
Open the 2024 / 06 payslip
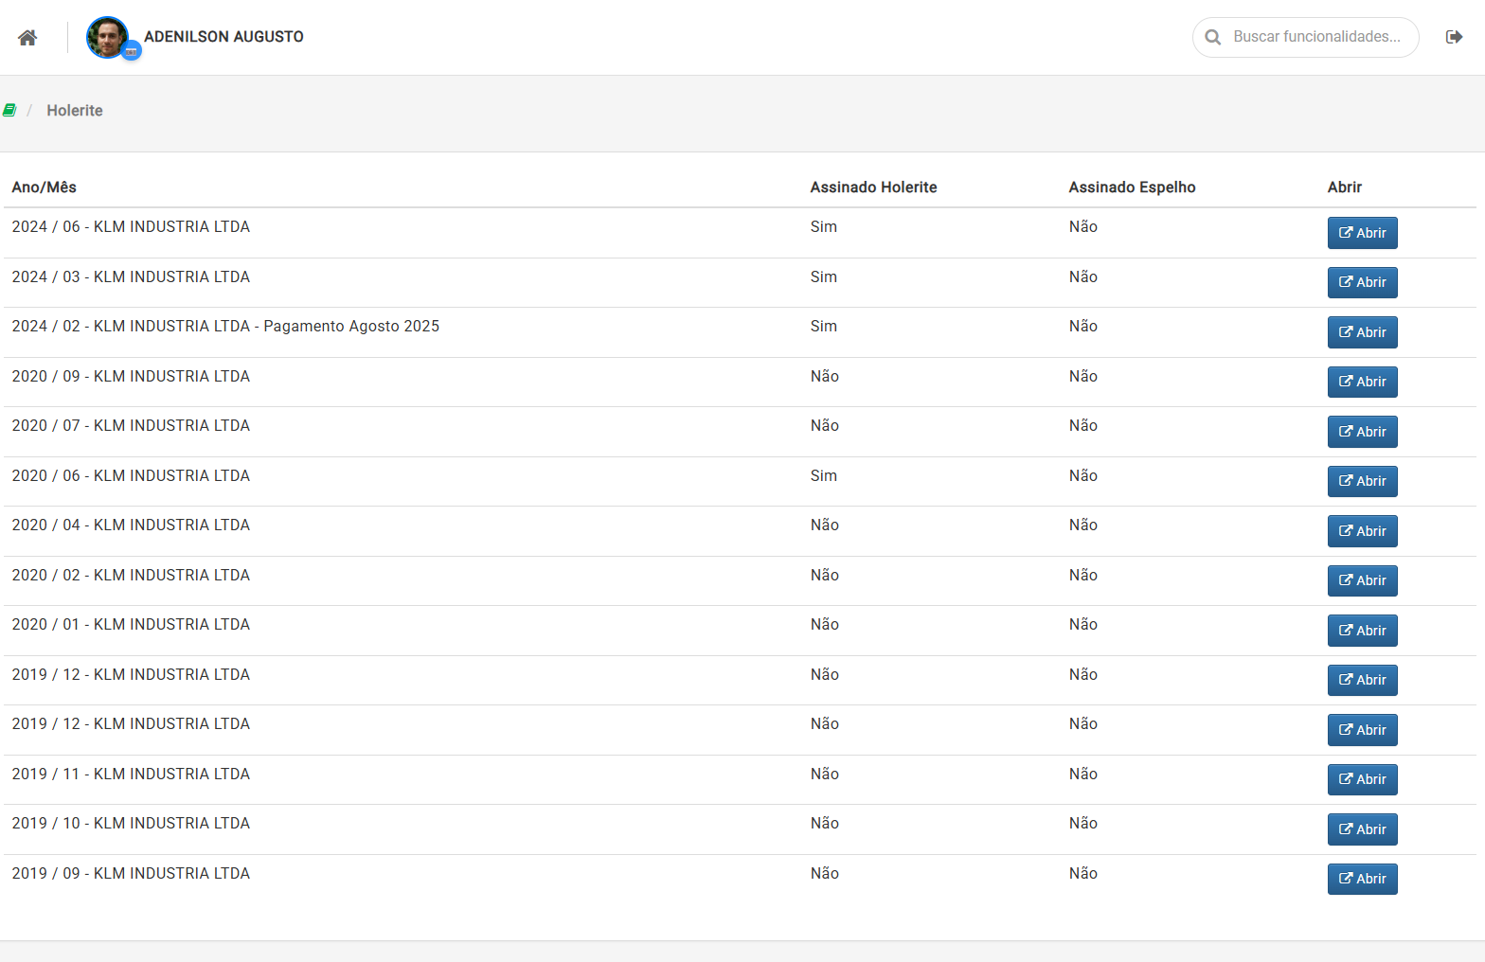[x=1362, y=233]
